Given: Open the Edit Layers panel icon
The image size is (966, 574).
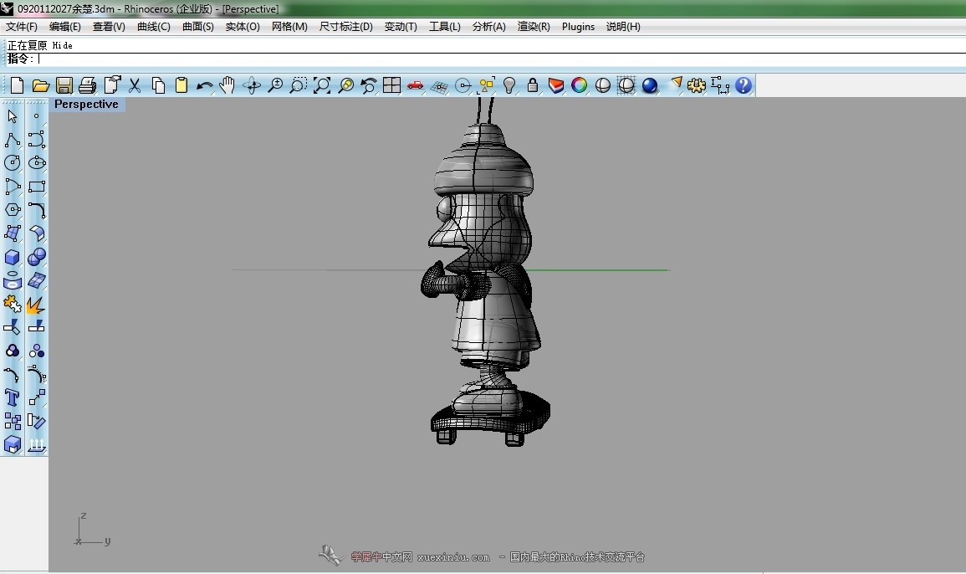Looking at the screenshot, I should (555, 85).
